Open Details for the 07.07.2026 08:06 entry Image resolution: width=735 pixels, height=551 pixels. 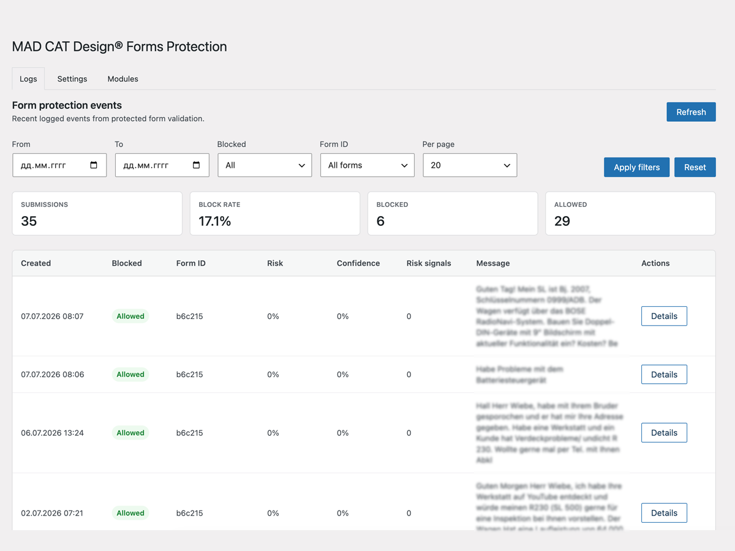(x=664, y=374)
